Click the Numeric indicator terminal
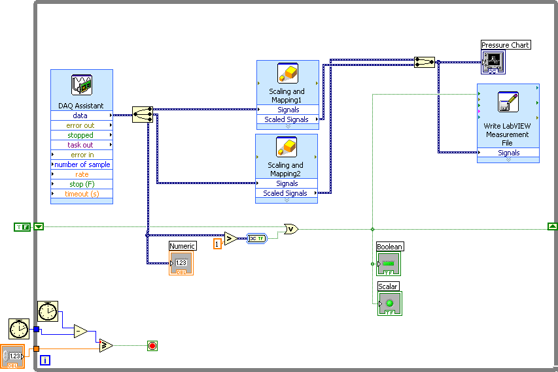The height and width of the screenshot is (372, 558). (181, 263)
